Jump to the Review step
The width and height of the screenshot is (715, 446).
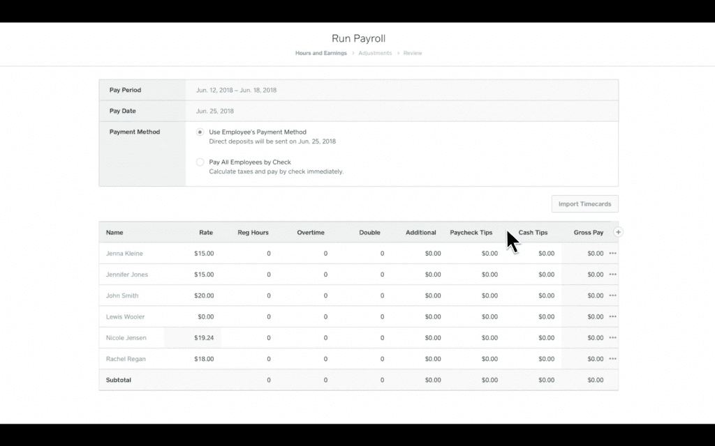coord(413,53)
